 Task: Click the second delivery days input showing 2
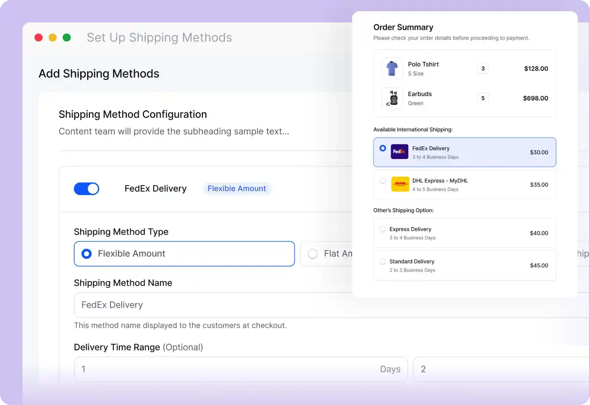(x=468, y=369)
